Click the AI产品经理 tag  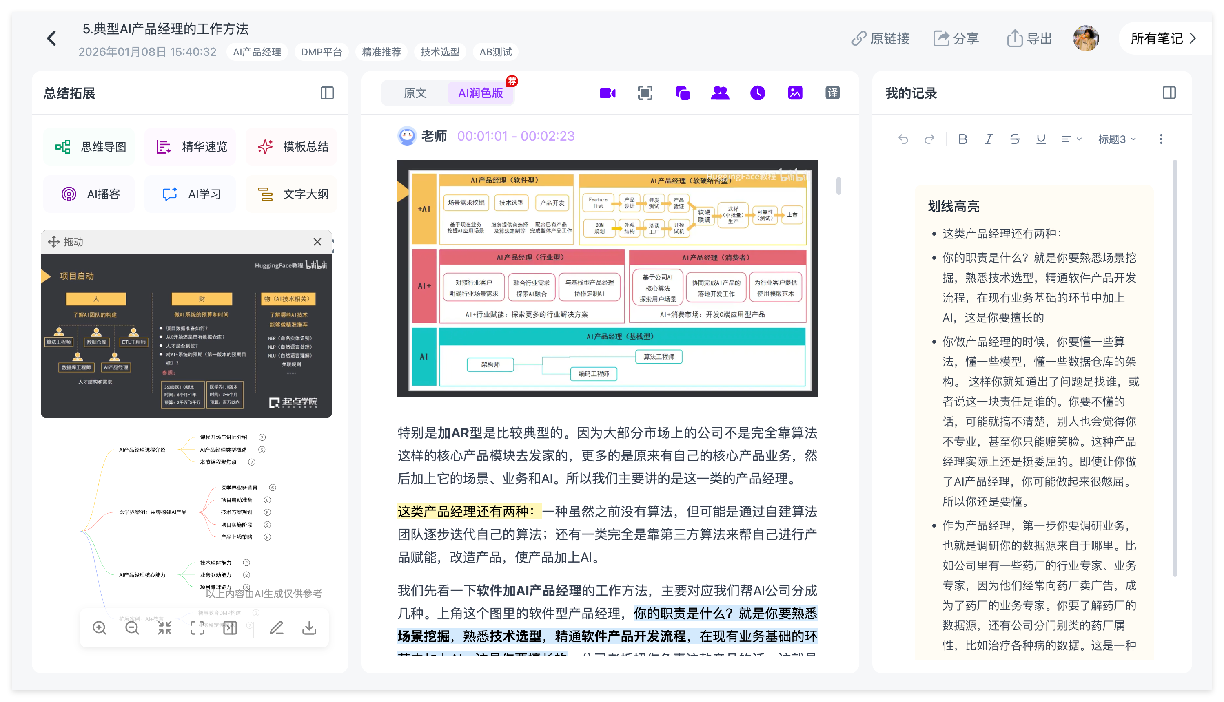pyautogui.click(x=257, y=52)
